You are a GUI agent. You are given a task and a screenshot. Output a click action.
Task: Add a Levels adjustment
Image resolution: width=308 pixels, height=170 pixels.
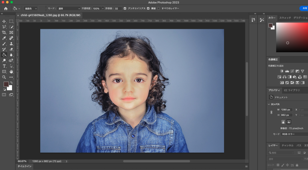287,71
